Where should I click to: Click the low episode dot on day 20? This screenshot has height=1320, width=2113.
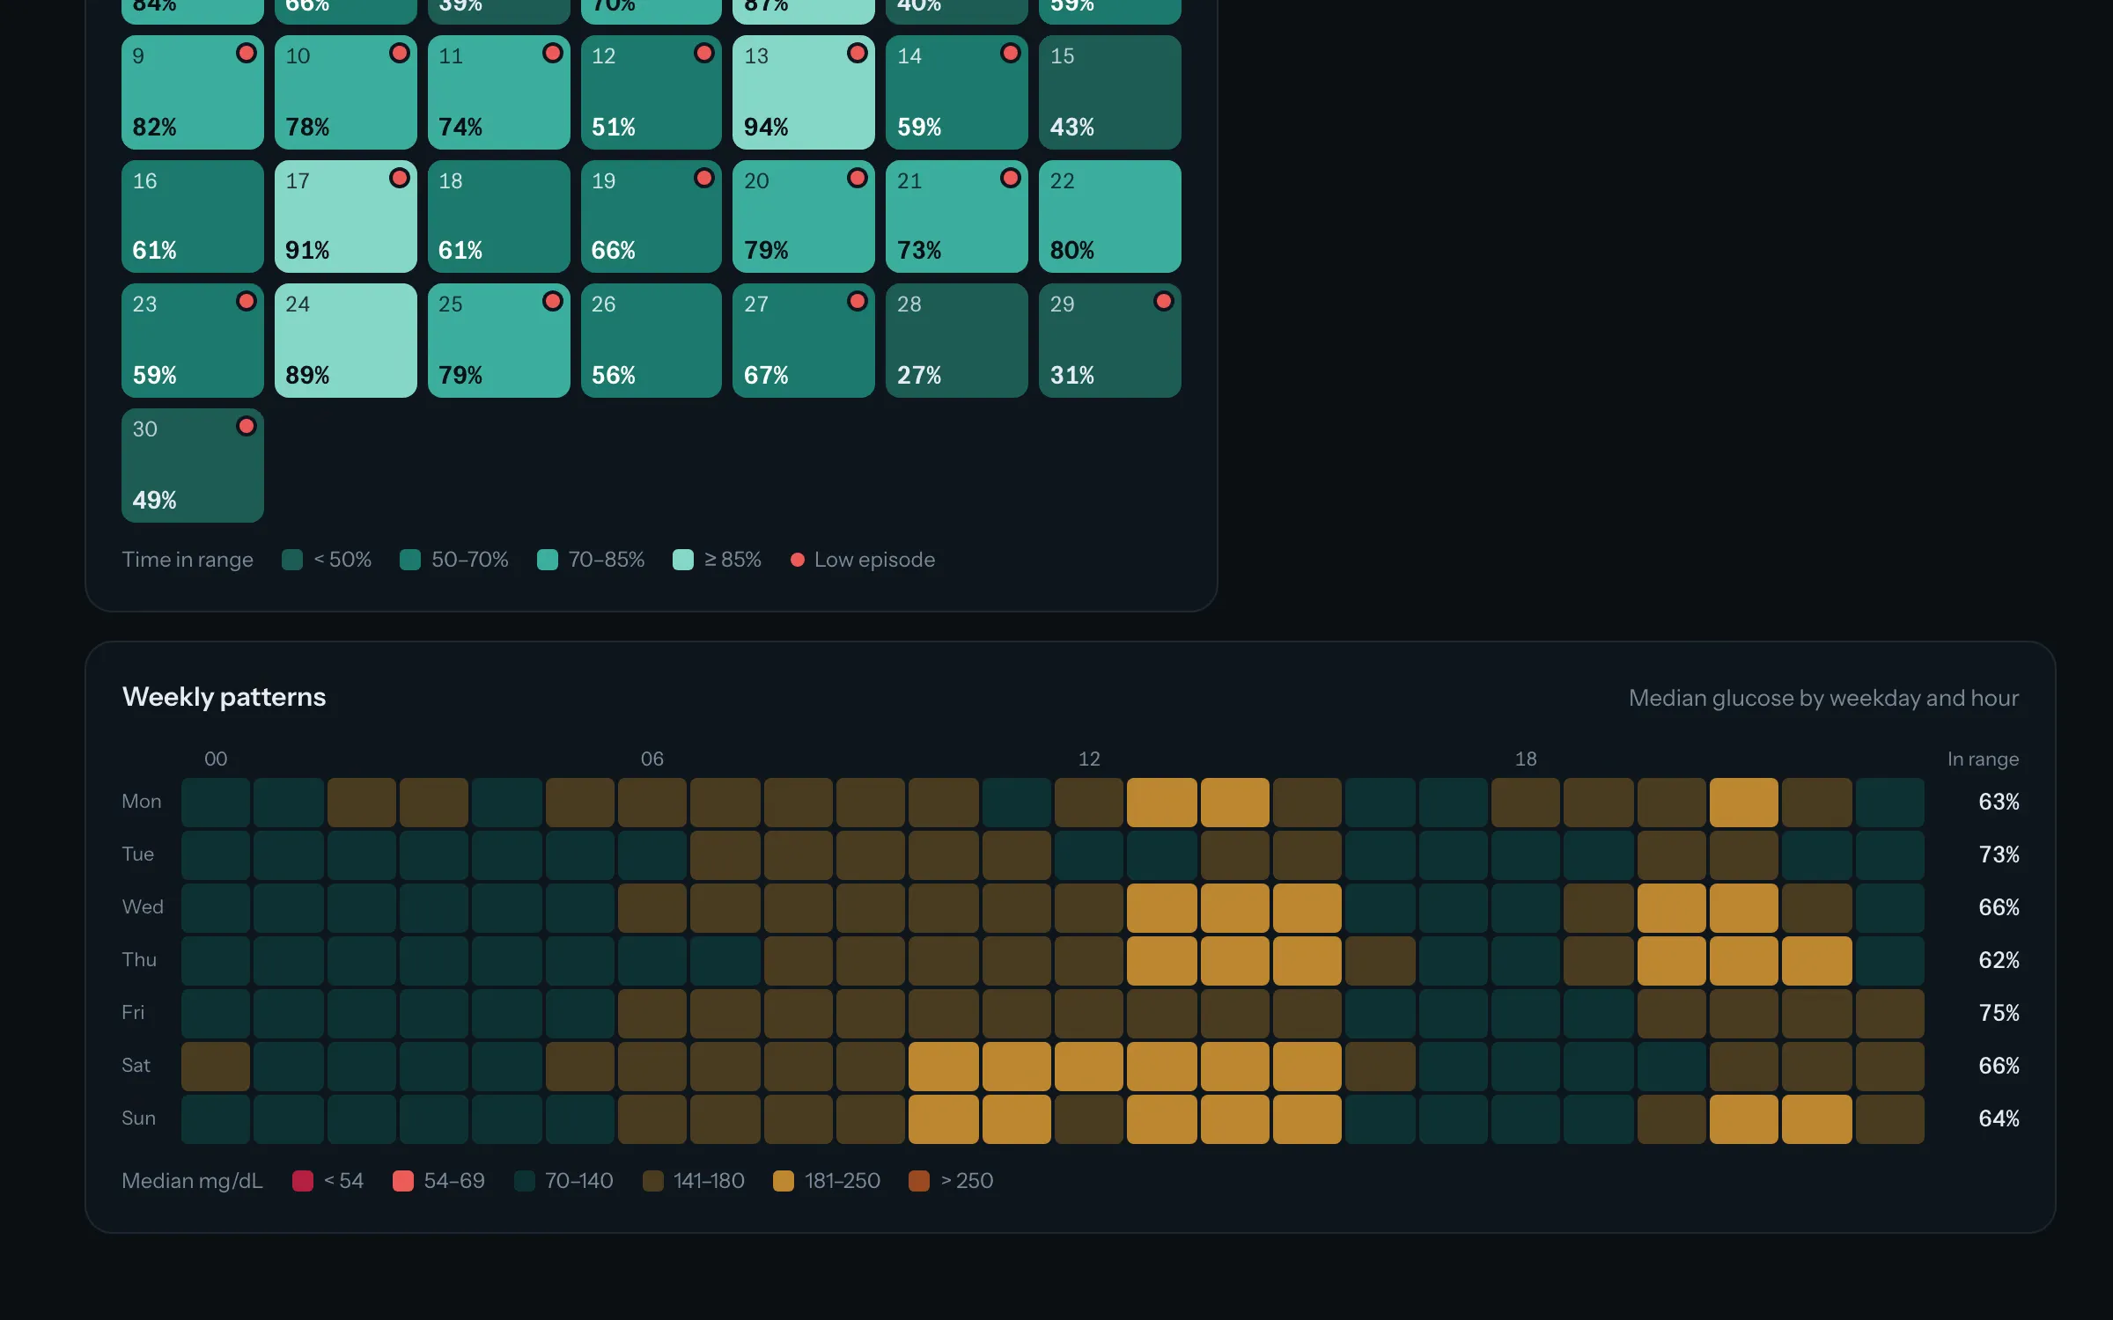(x=858, y=178)
